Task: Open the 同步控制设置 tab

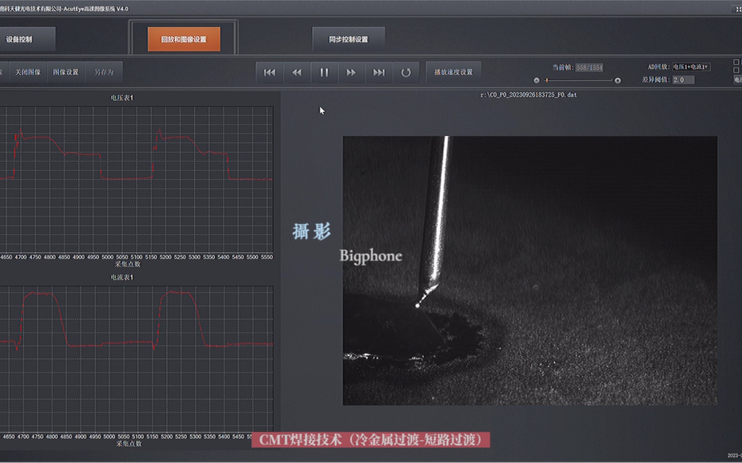Action: pos(349,39)
